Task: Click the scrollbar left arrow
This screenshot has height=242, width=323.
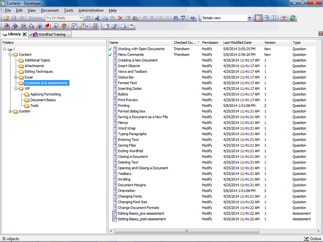Action: tap(111, 231)
